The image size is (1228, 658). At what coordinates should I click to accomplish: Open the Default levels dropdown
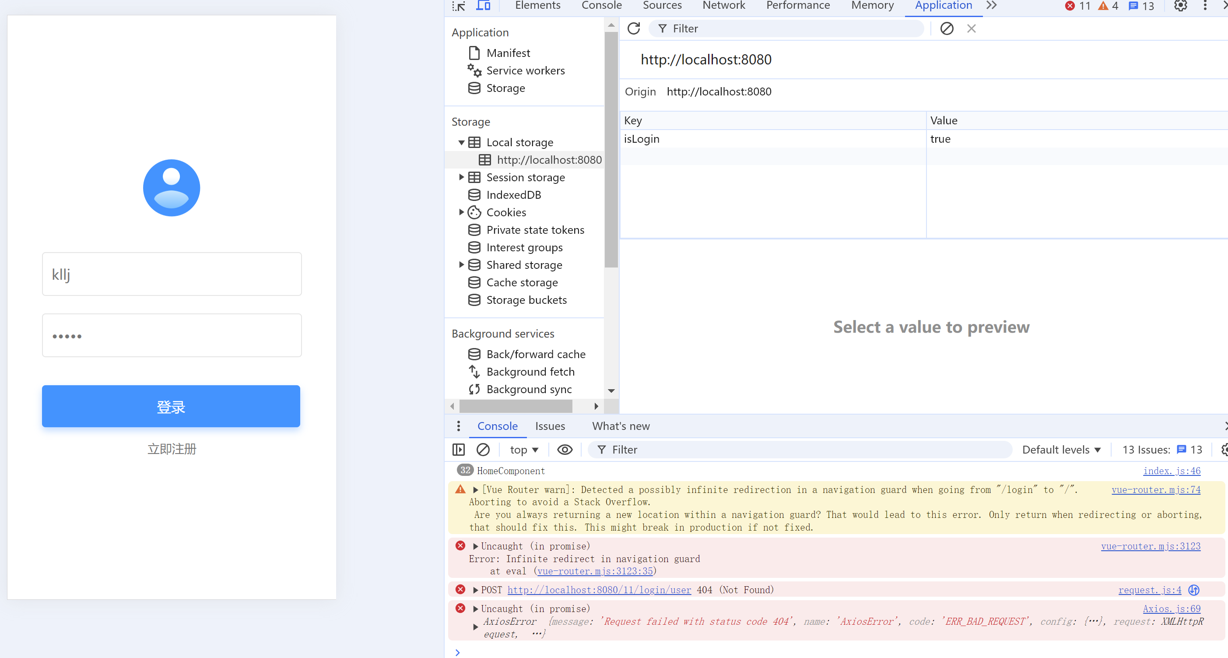coord(1061,450)
